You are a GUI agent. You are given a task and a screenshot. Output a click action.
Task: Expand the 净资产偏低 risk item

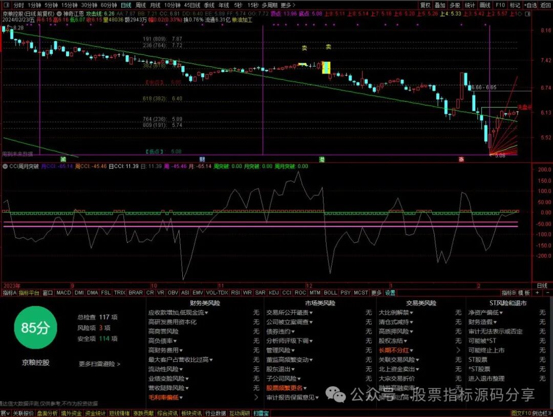(485, 313)
